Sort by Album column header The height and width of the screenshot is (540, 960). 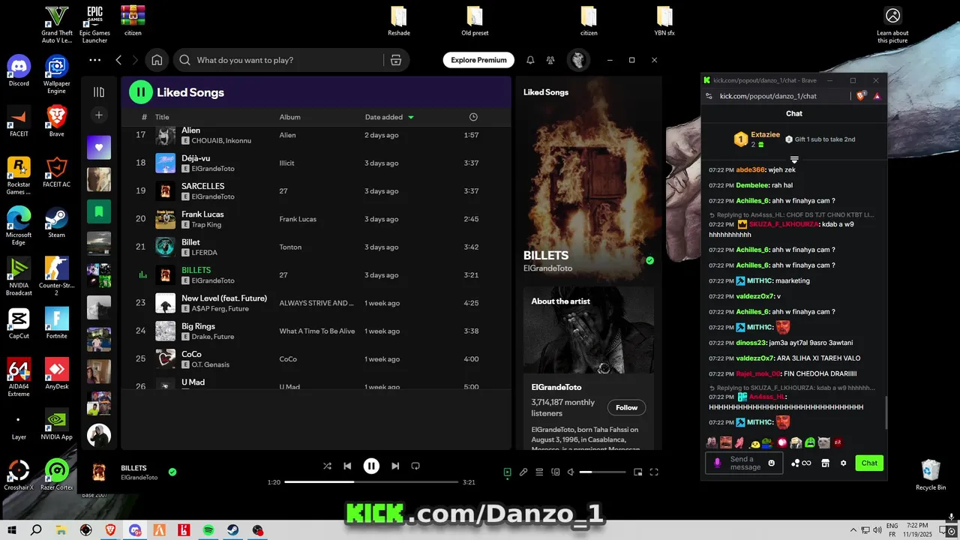tap(289, 117)
